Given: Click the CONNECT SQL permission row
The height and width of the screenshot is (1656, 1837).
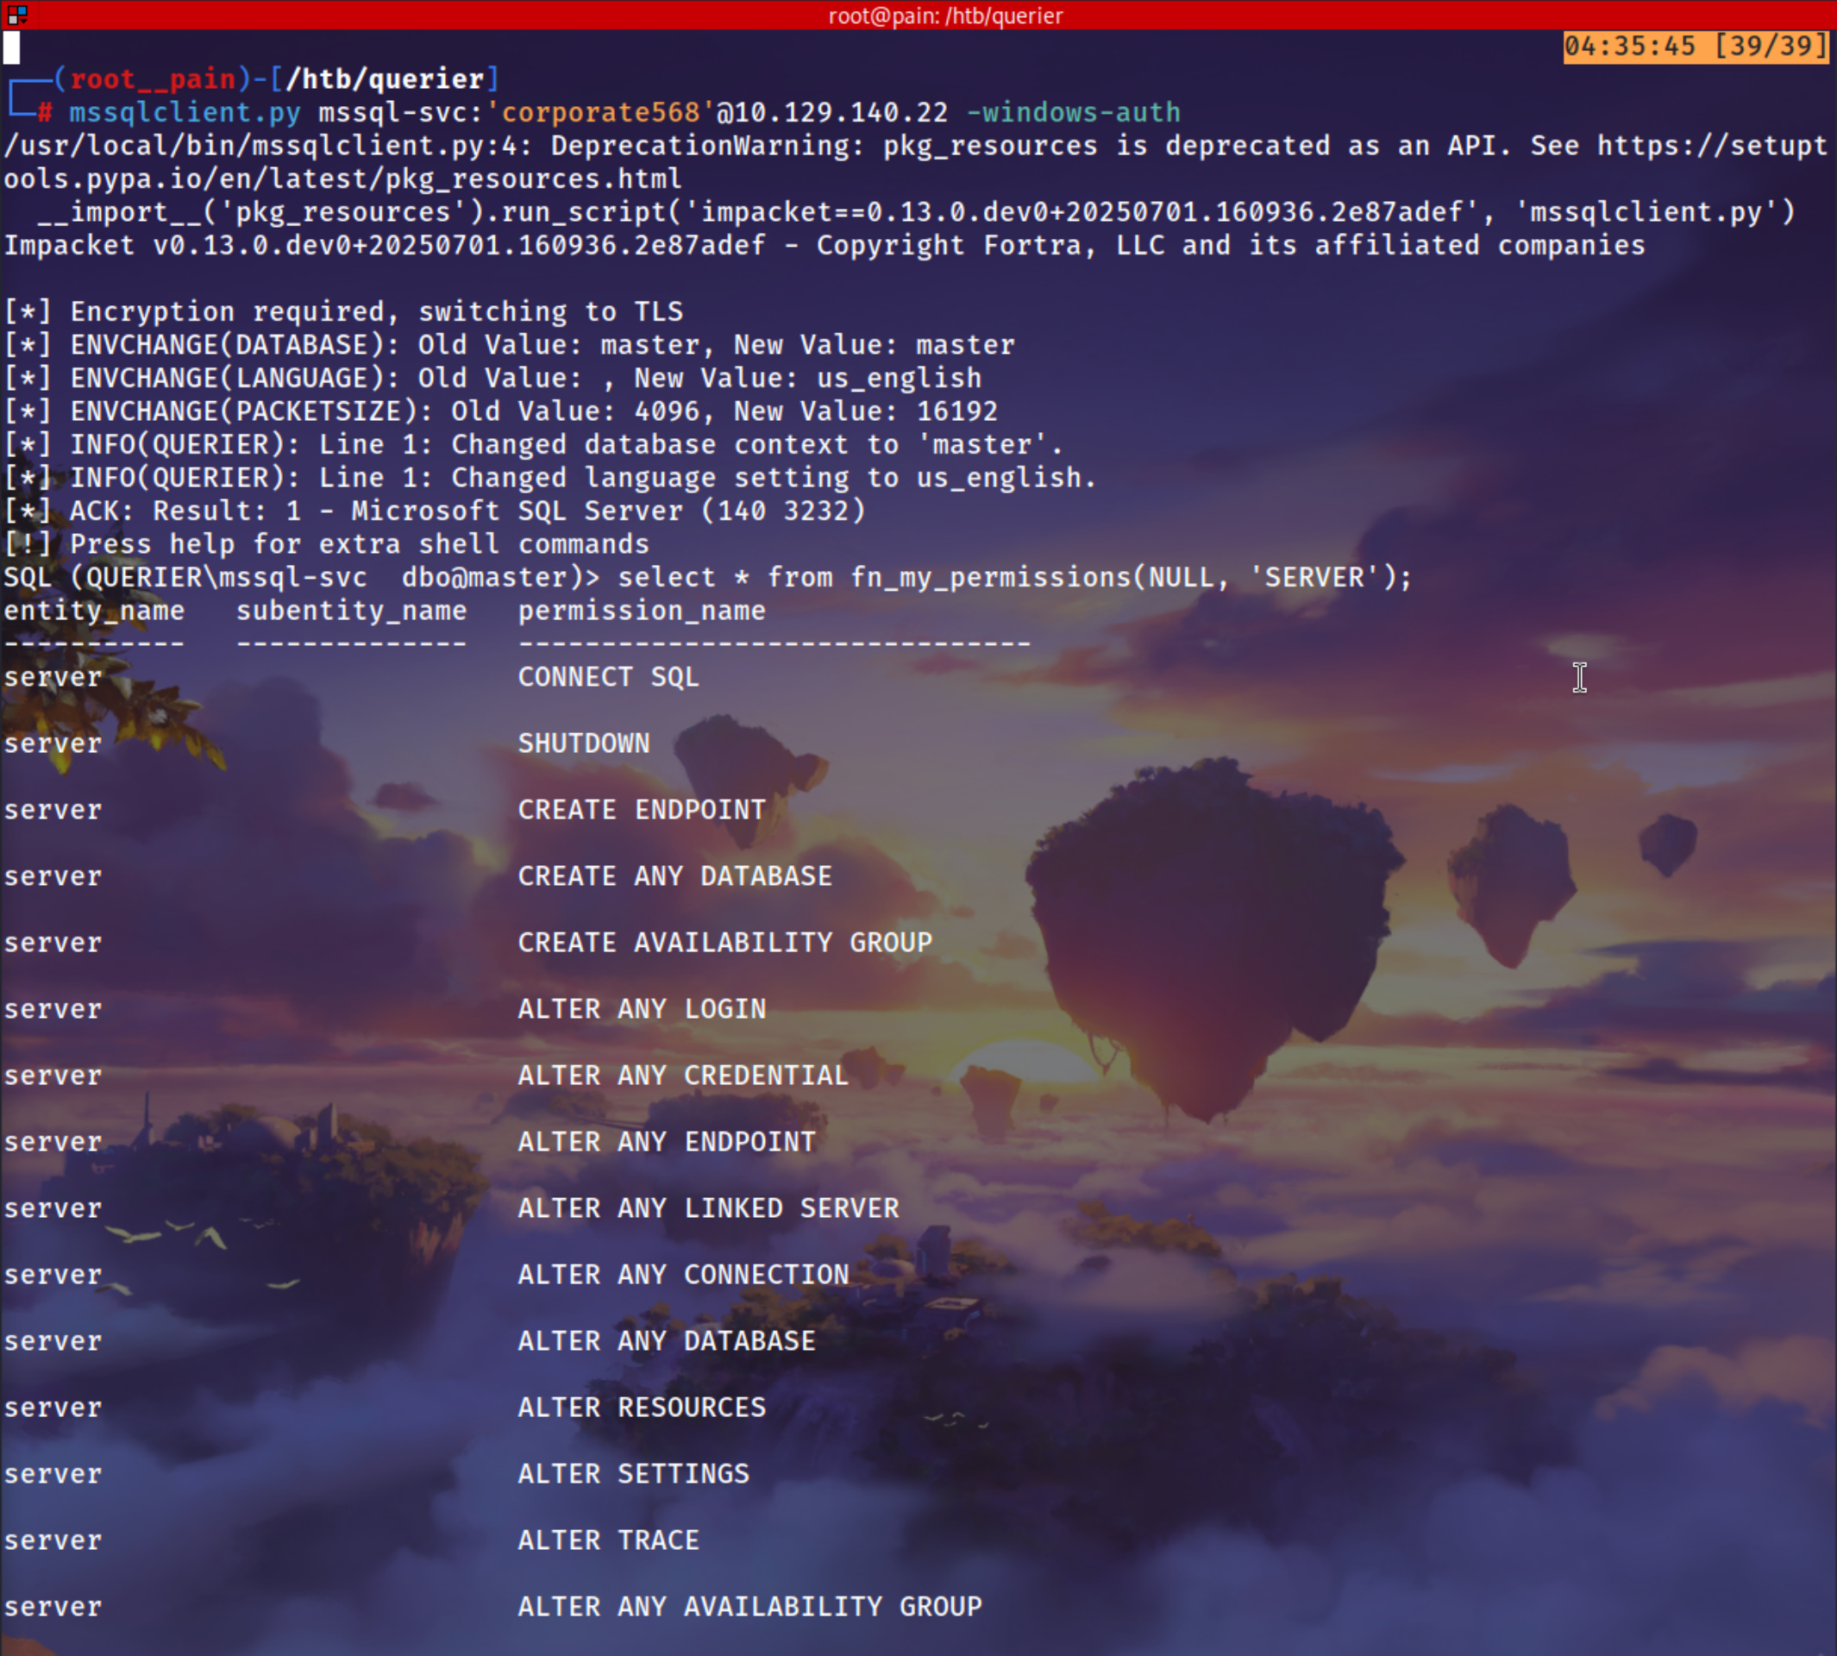Looking at the screenshot, I should click(x=608, y=677).
